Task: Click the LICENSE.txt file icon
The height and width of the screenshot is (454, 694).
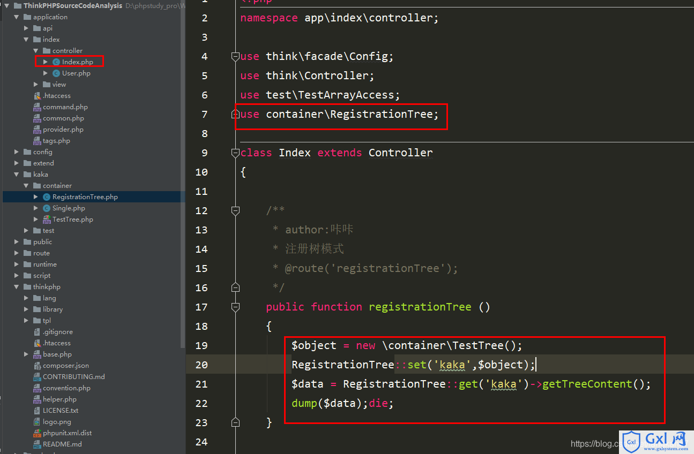Action: pyautogui.click(x=37, y=411)
